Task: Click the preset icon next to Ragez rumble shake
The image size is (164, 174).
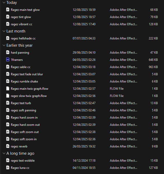Action: [x=8, y=81]
